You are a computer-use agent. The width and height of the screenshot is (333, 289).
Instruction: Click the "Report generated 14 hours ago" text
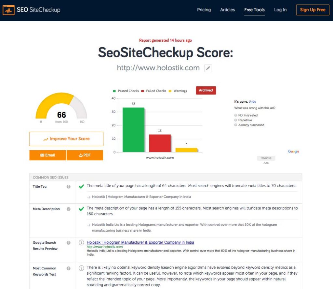[166, 40]
